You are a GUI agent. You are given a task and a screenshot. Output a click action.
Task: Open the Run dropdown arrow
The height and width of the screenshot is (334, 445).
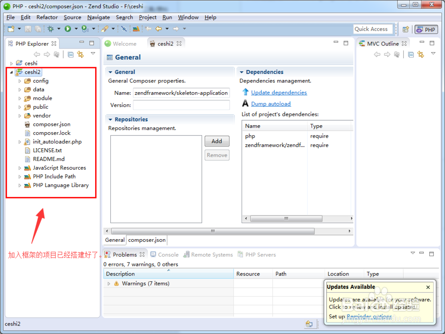pos(76,29)
